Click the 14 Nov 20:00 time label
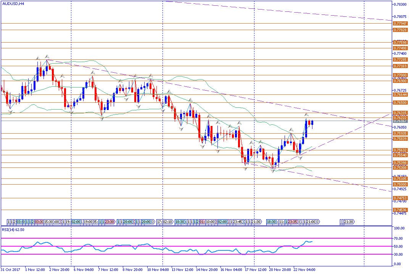The image size is (412, 274). (x=207, y=270)
